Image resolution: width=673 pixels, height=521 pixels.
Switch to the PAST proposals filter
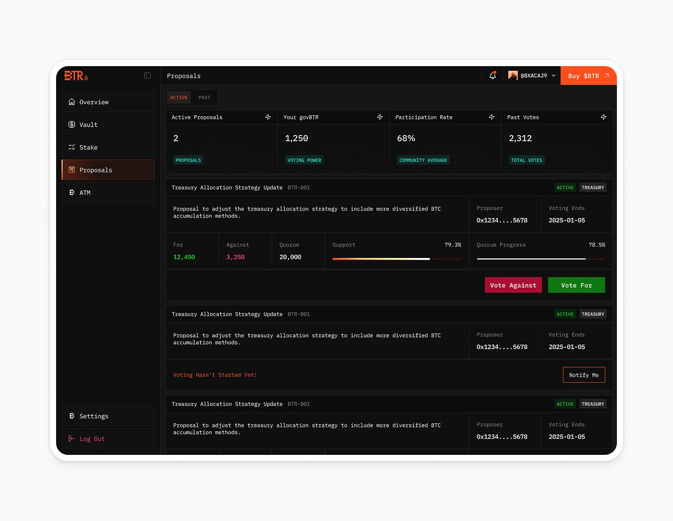click(x=204, y=97)
